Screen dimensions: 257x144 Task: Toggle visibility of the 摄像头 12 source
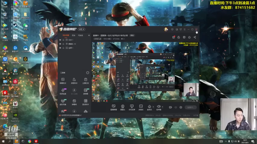(60, 44)
